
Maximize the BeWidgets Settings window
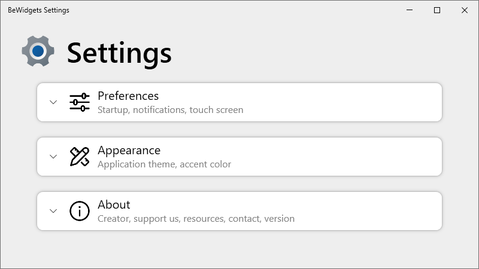tap(437, 10)
